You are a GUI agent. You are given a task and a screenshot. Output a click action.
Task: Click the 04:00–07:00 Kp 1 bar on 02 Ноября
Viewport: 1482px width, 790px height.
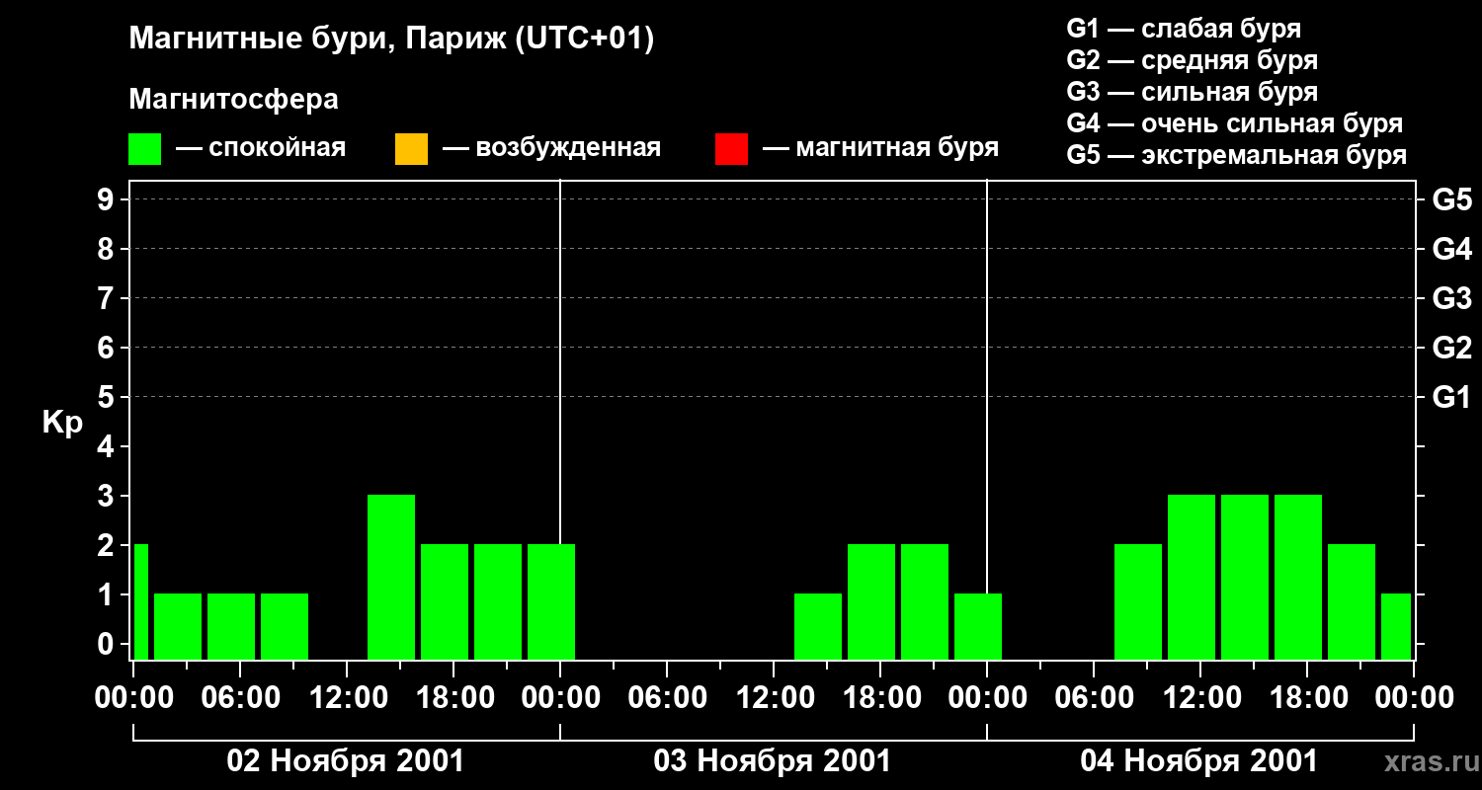[231, 626]
